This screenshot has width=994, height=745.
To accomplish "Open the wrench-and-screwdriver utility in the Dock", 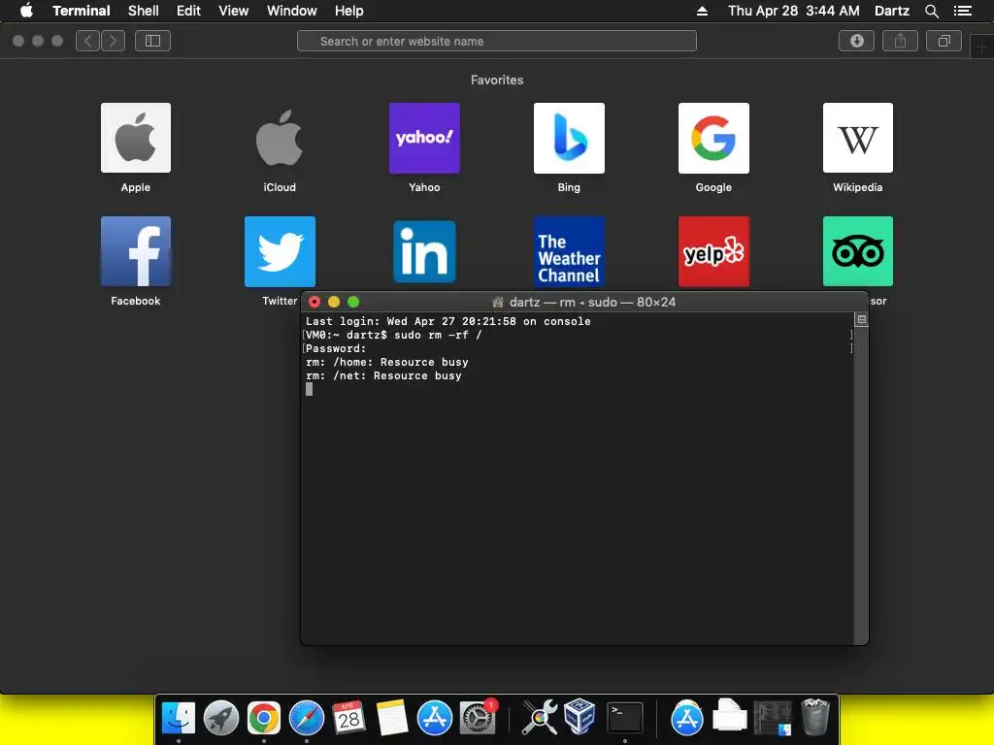I will click(x=540, y=718).
